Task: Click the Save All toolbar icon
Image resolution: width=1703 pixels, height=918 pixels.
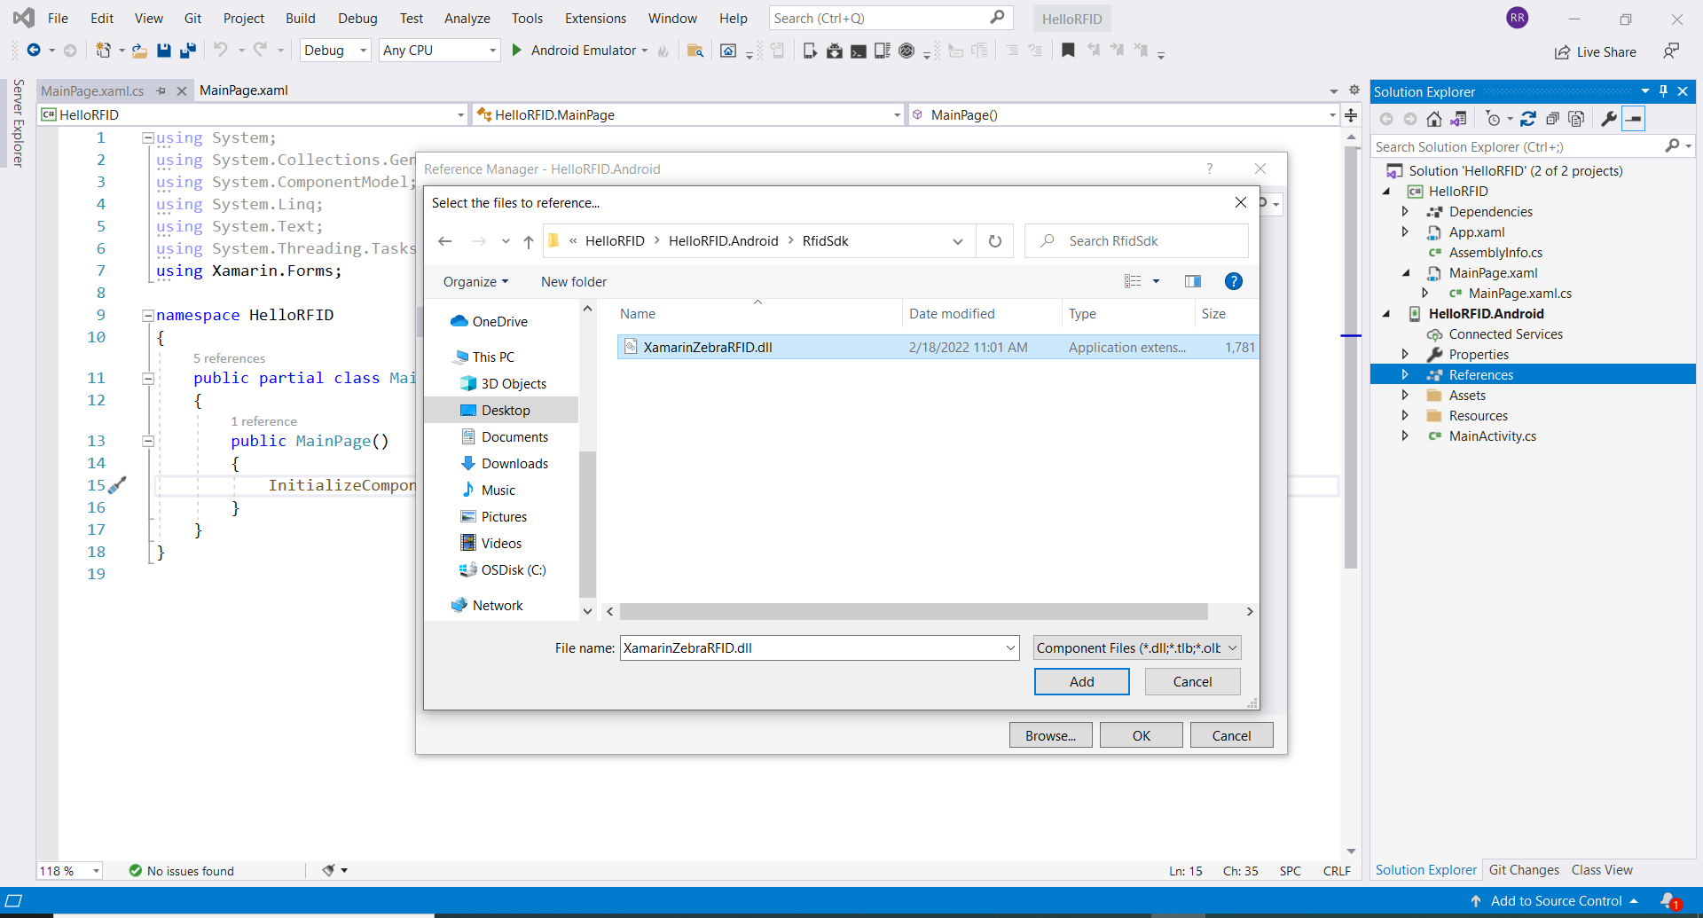Action: point(187,51)
